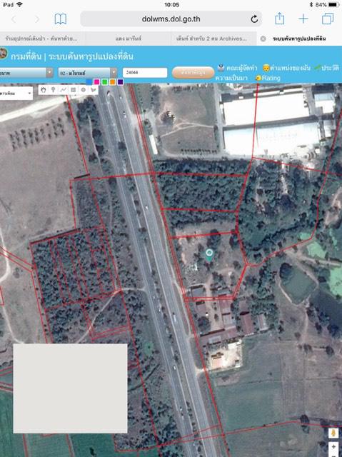Tap the Safari share icon
The image size is (342, 457).
(279, 19)
